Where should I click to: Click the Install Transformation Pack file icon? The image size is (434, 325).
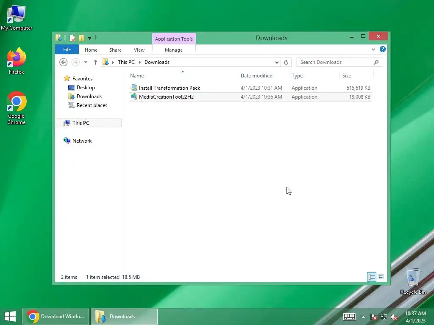click(134, 88)
